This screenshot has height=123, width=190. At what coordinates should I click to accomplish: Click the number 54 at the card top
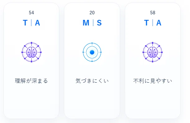coord(31,13)
